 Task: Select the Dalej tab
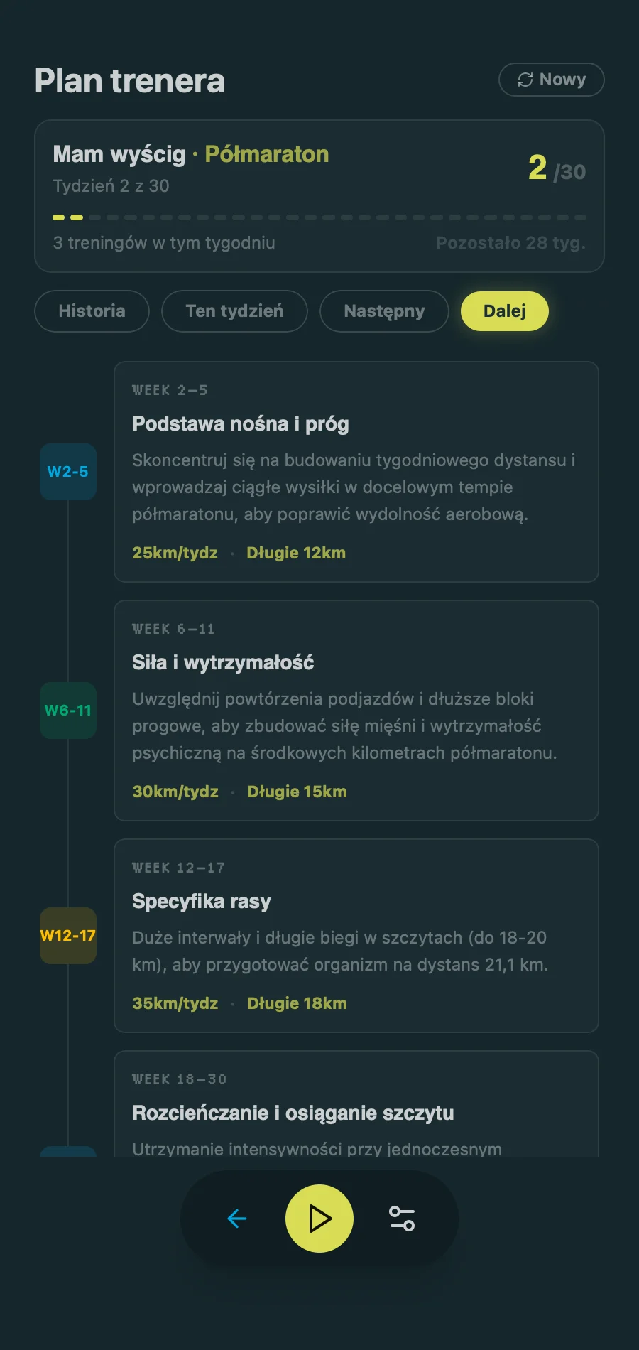pyautogui.click(x=505, y=311)
